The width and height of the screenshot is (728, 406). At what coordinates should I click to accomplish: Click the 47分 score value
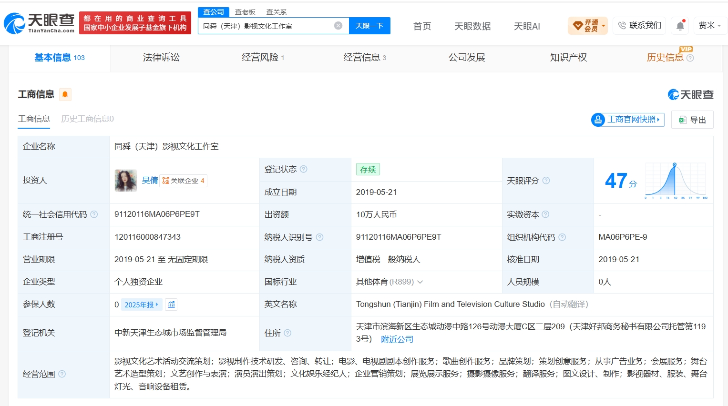click(621, 181)
